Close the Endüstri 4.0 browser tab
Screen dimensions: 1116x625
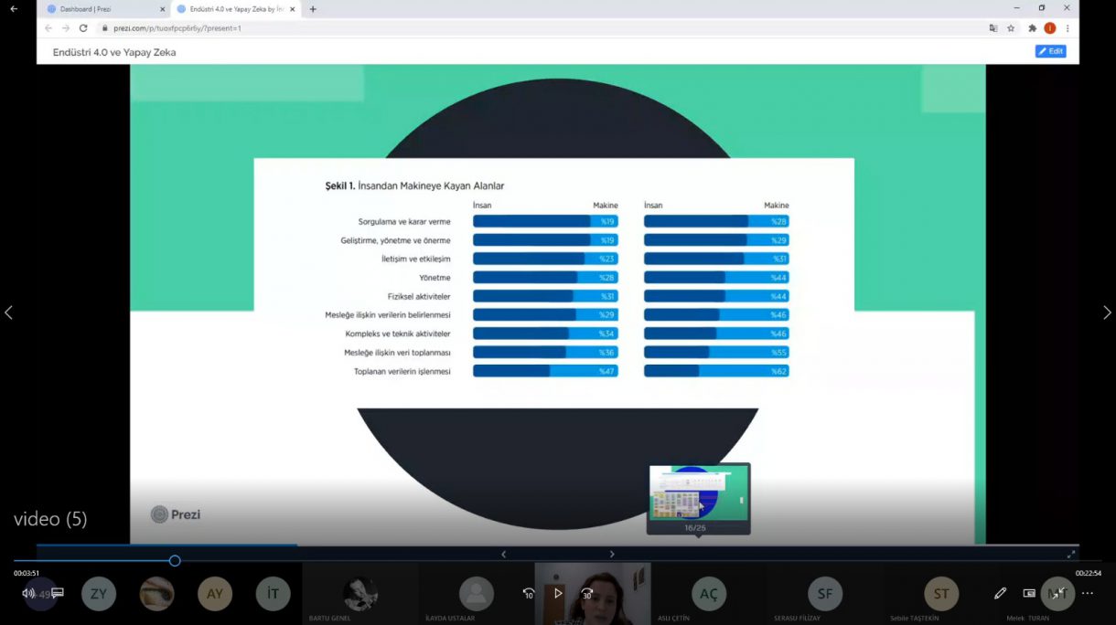click(x=293, y=9)
